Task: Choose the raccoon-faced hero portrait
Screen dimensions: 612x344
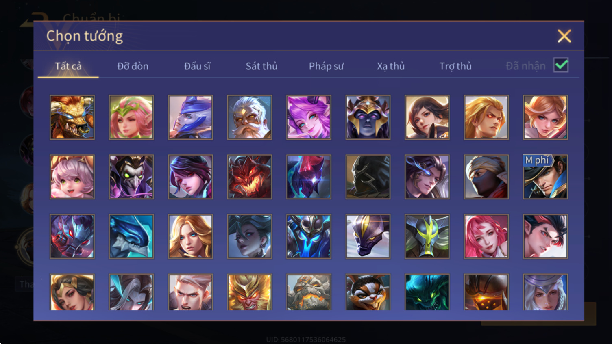Action: click(368, 292)
